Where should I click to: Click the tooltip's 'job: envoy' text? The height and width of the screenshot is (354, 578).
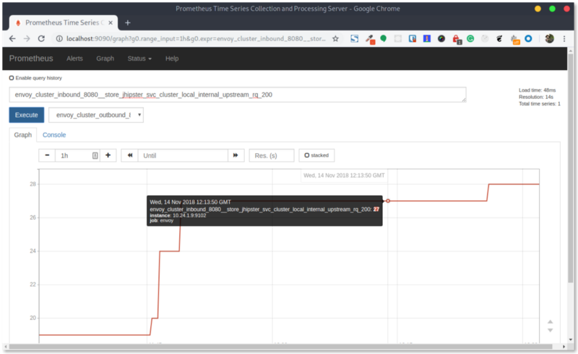pos(161,220)
